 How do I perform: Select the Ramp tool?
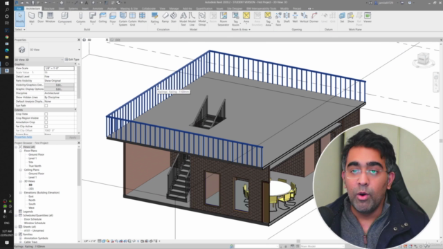tap(165, 18)
